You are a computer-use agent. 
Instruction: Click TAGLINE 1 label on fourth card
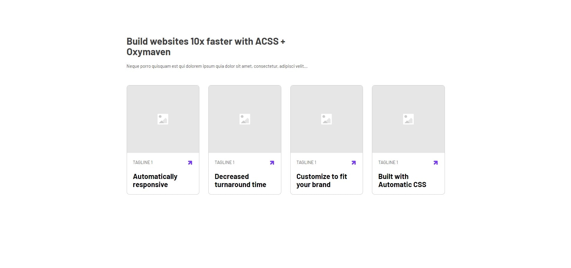[x=388, y=162]
